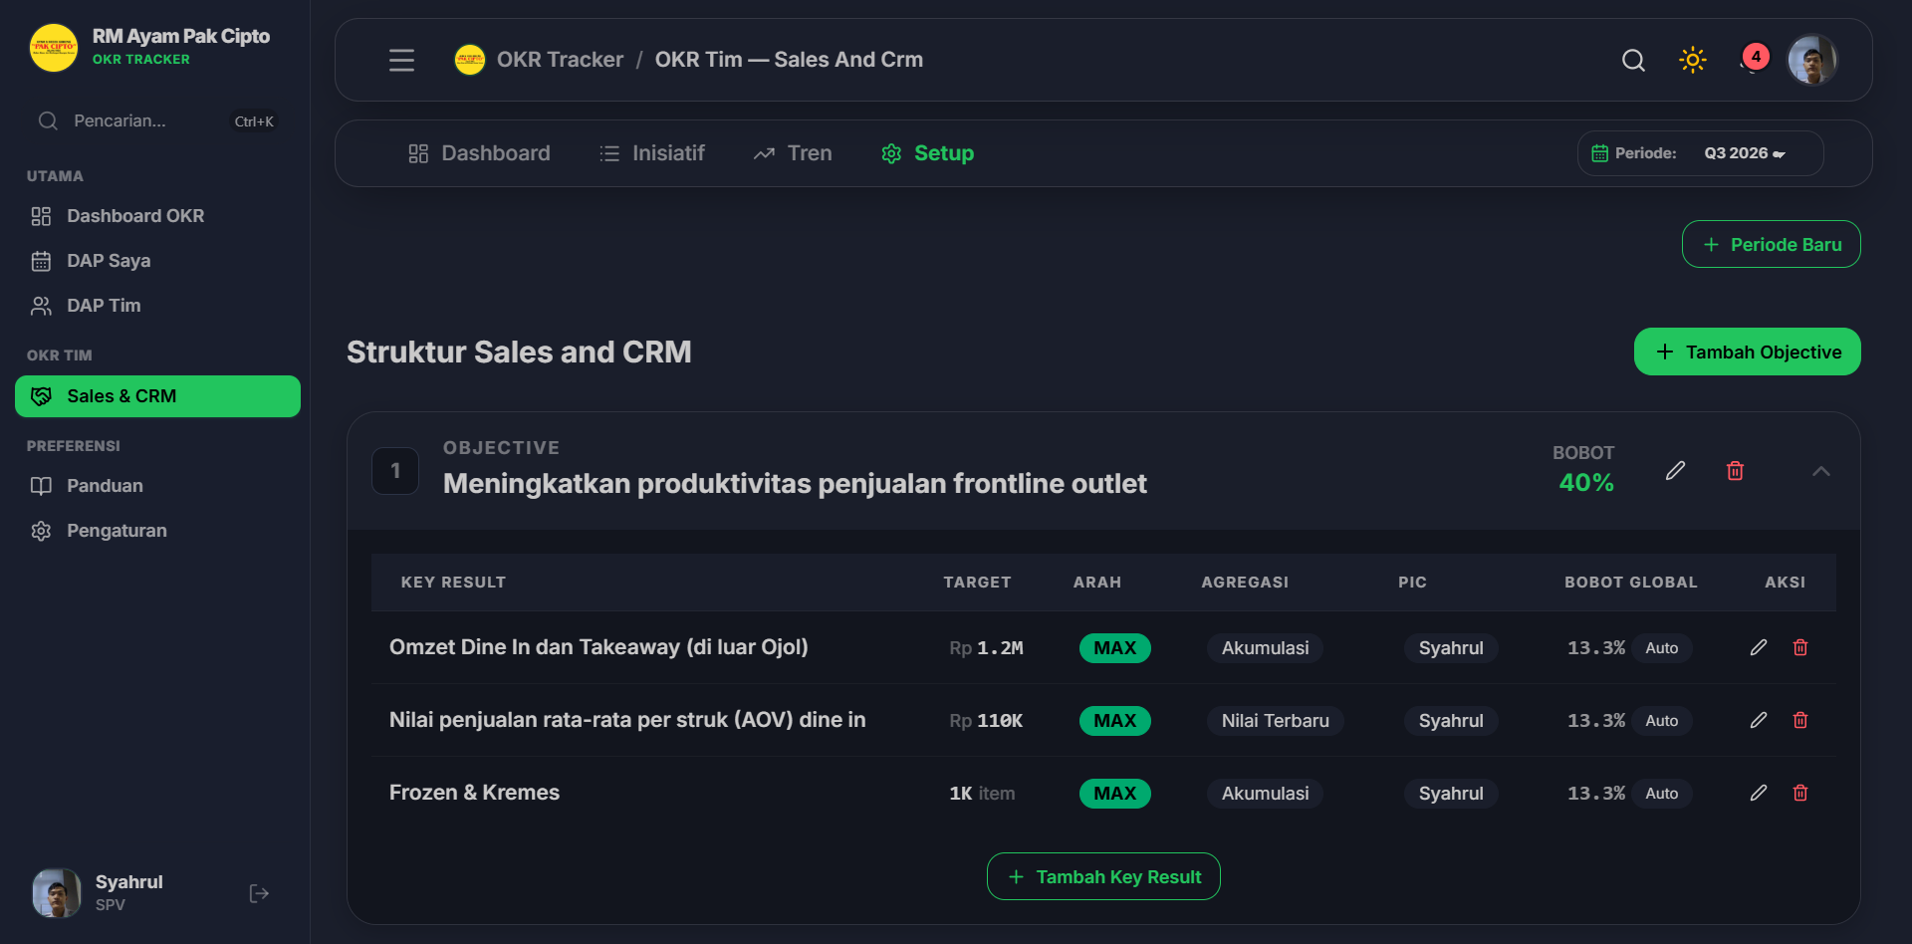Screen dimensions: 1912x944
Task: Open DAP Saya in sidebar
Action: [157, 261]
